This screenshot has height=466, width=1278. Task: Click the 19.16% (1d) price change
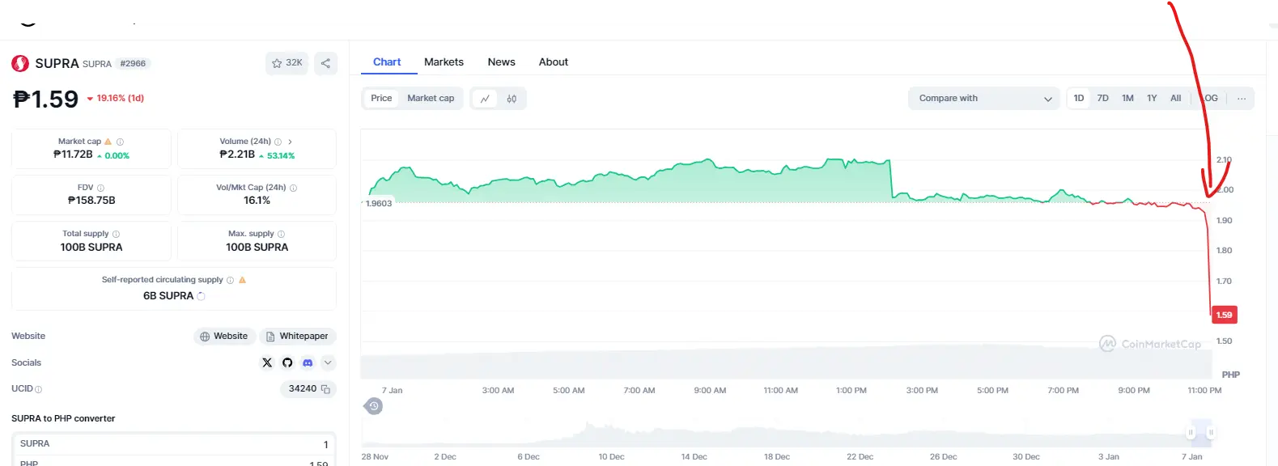tap(115, 99)
